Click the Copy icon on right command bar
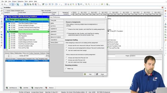Screen dimensions: 167x93 pyautogui.click(x=165, y=16)
